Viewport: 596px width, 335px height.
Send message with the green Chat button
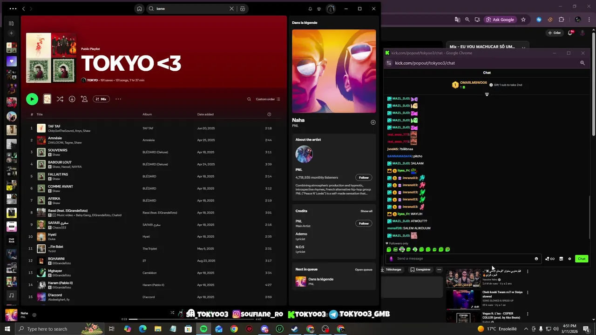click(582, 259)
